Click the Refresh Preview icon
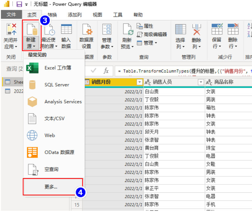252x212 pixels. pyautogui.click(x=128, y=29)
